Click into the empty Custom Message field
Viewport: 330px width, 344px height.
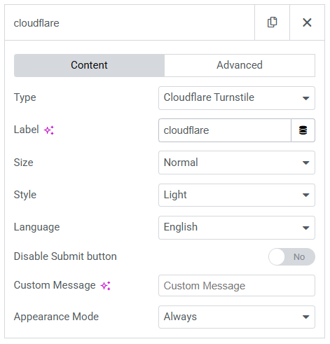click(237, 286)
